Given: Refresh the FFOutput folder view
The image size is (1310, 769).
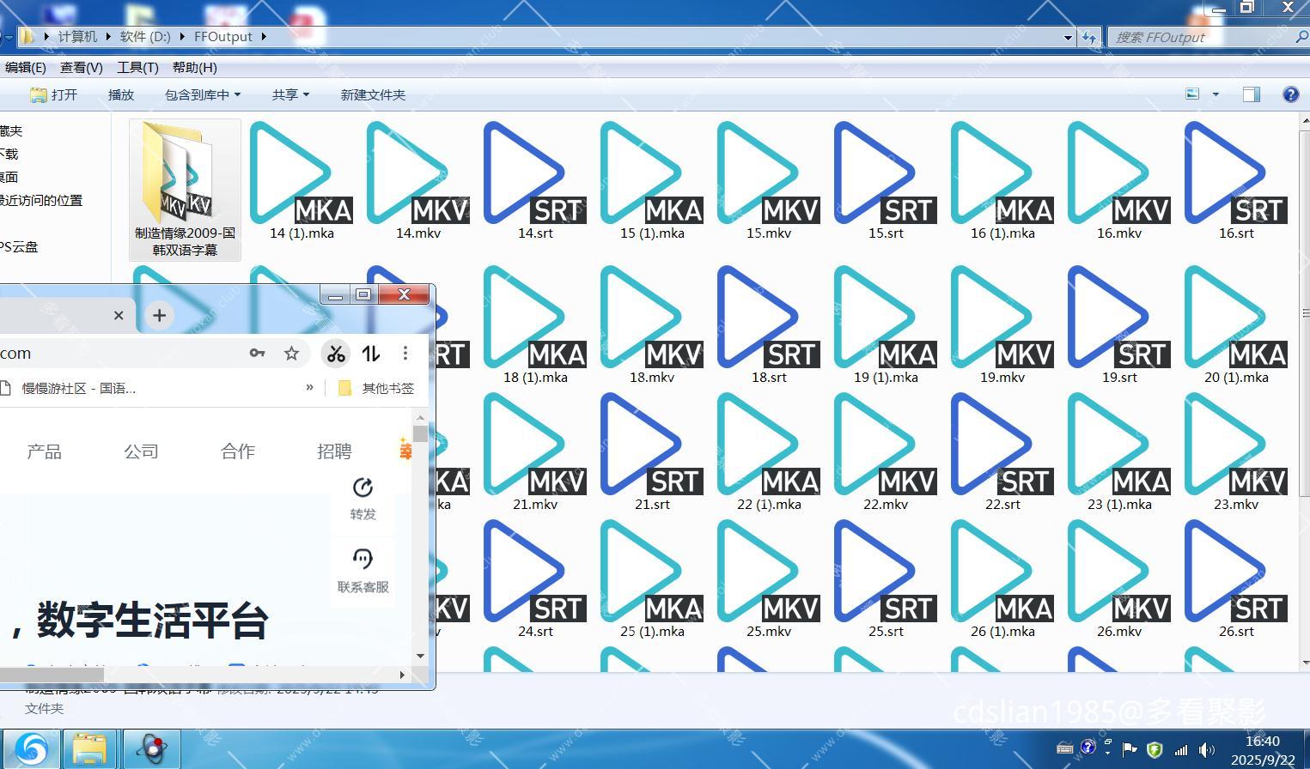Looking at the screenshot, I should point(1089,37).
